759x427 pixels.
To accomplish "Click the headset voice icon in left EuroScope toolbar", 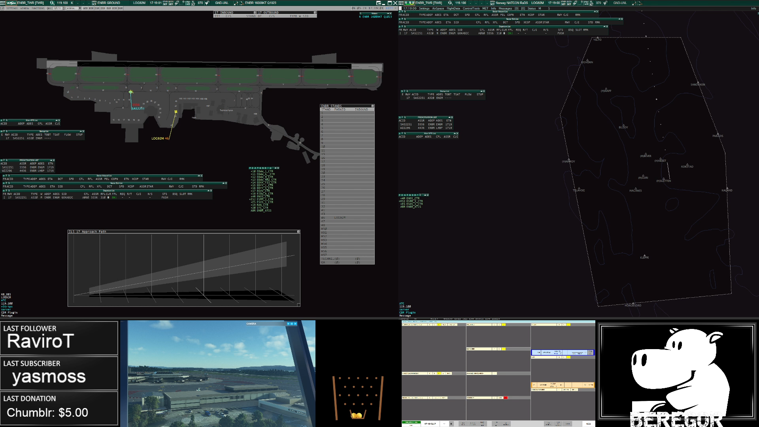I will coord(52,3).
